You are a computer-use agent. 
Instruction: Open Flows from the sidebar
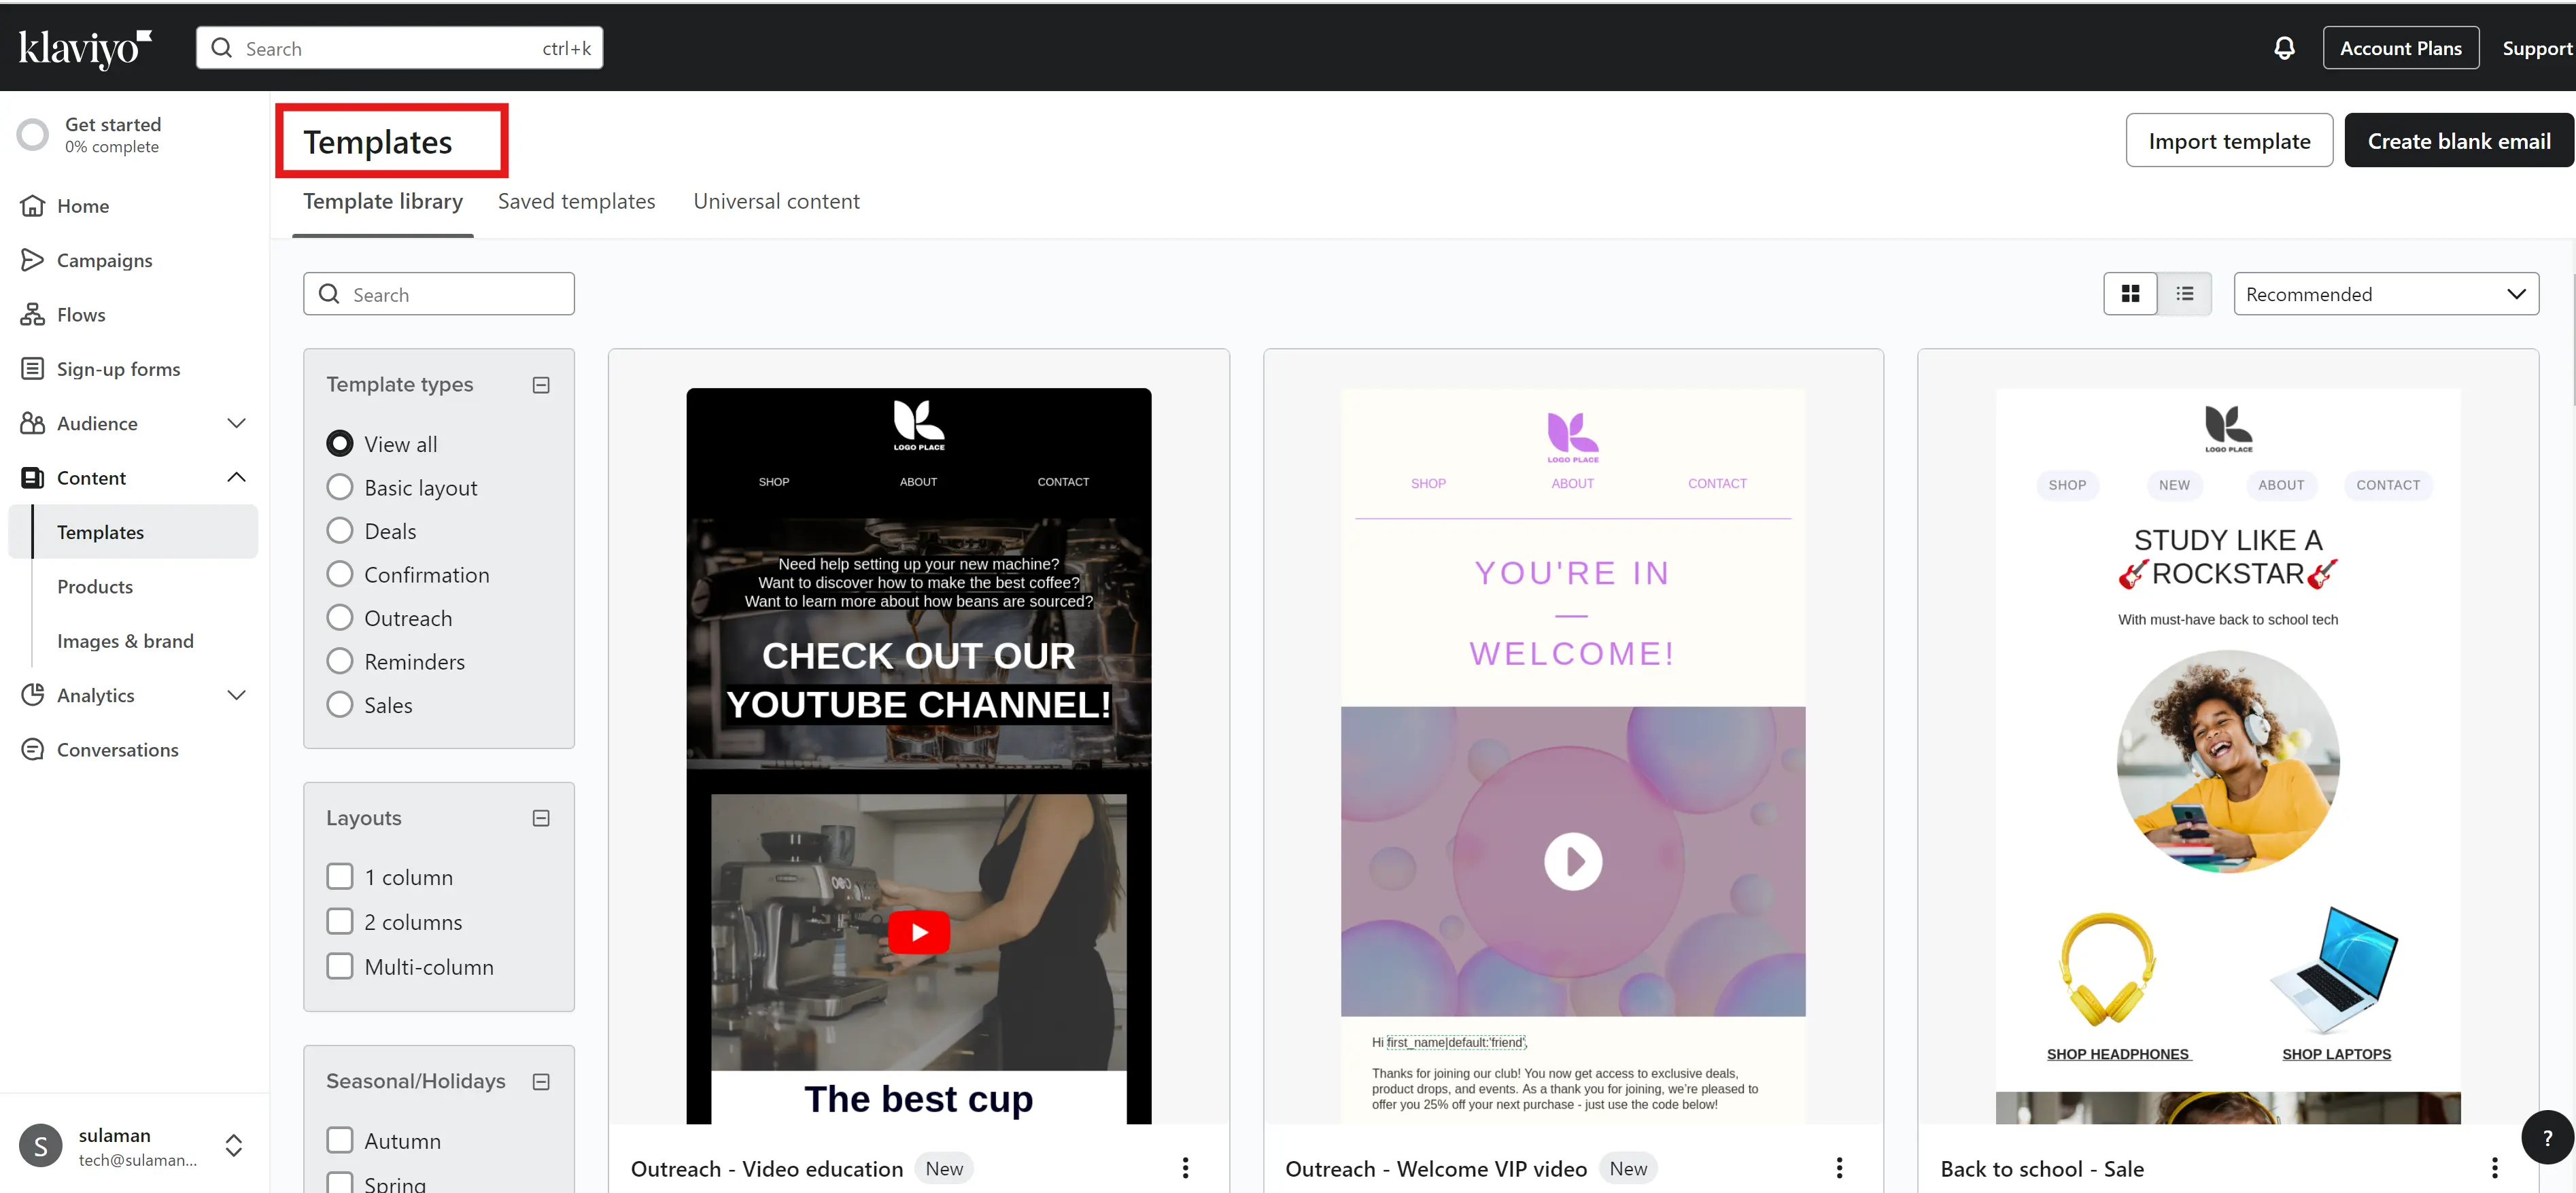point(81,315)
